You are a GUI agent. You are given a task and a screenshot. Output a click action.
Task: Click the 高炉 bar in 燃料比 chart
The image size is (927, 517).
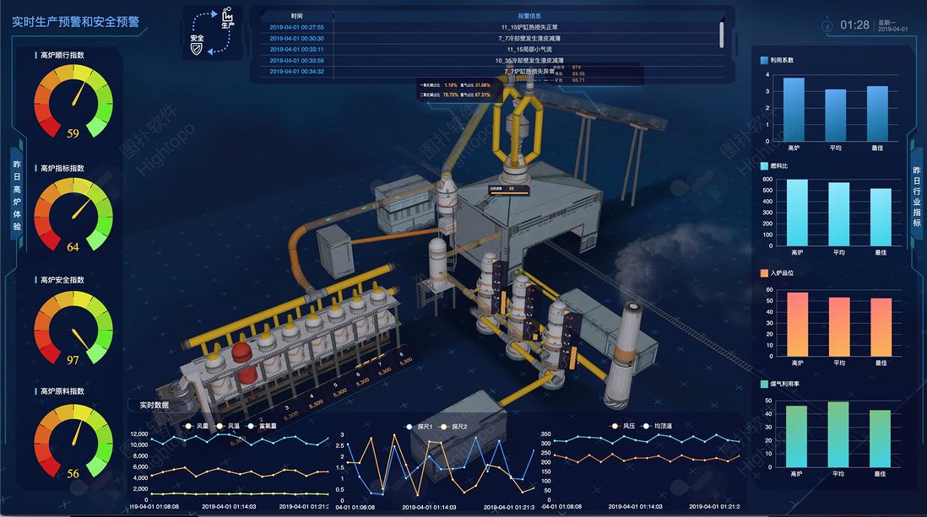[x=797, y=213]
